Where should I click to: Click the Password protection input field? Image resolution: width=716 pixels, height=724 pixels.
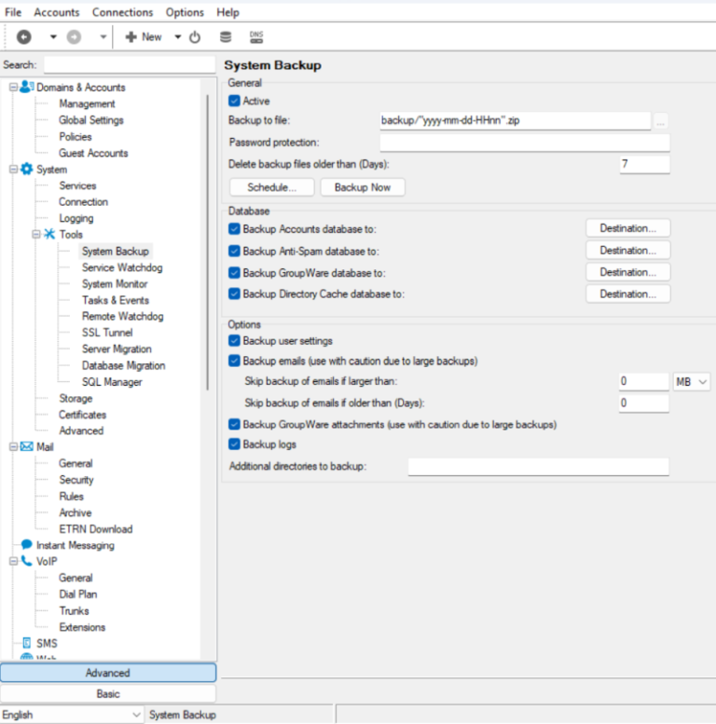525,143
